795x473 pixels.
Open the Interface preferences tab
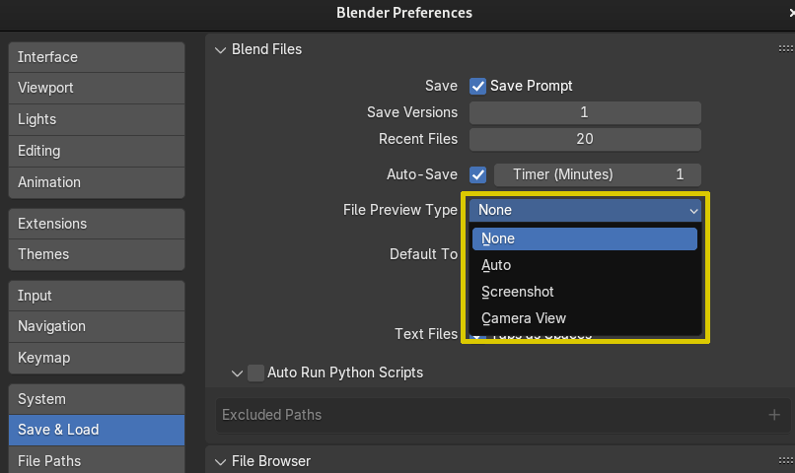point(97,57)
